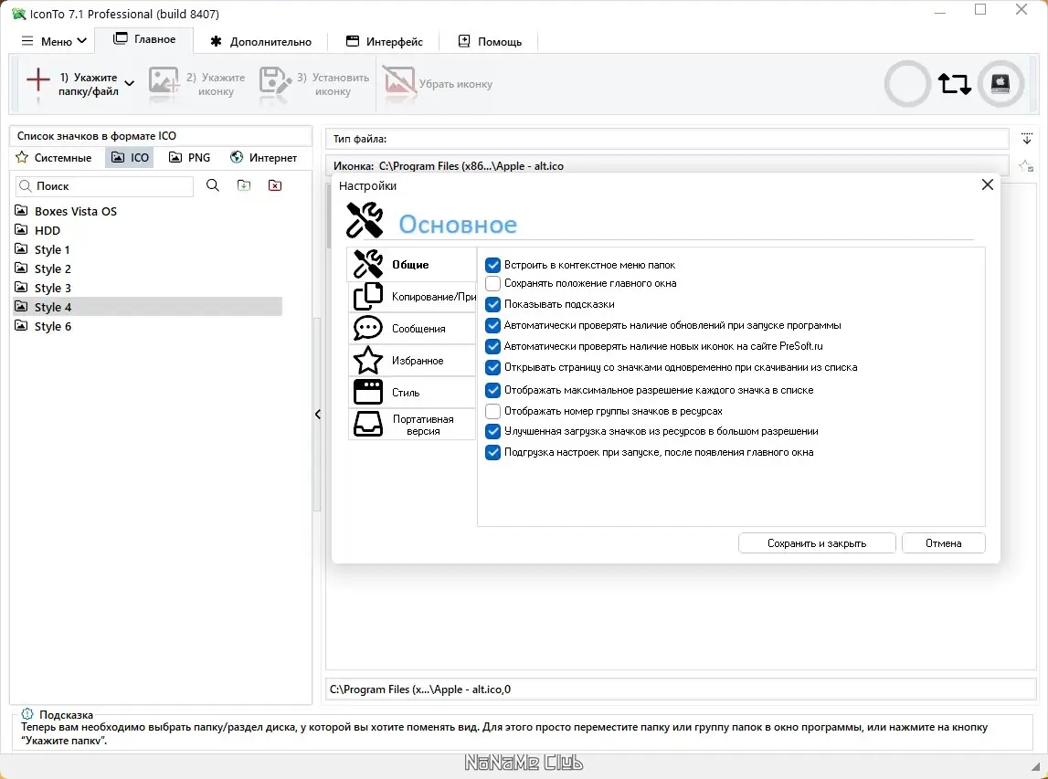This screenshot has height=779, width=1048.
Task: Open the 'Меню' dropdown
Action: tap(54, 41)
